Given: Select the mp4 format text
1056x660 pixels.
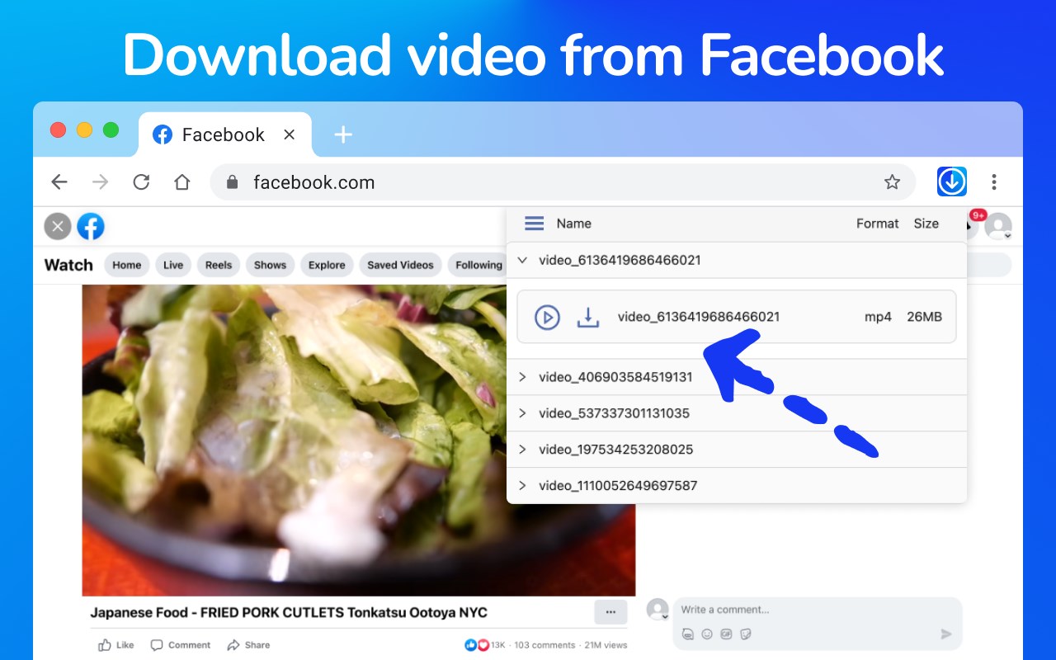Looking at the screenshot, I should point(878,317).
